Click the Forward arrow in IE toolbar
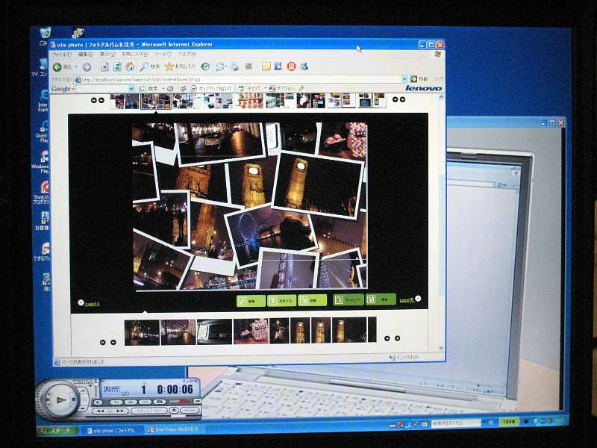This screenshot has height=448, width=597. (x=87, y=67)
